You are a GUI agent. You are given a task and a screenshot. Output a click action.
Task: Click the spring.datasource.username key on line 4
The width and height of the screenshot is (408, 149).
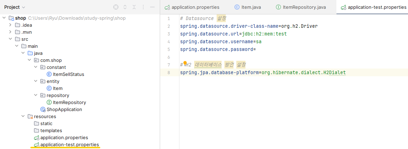pos(216,42)
